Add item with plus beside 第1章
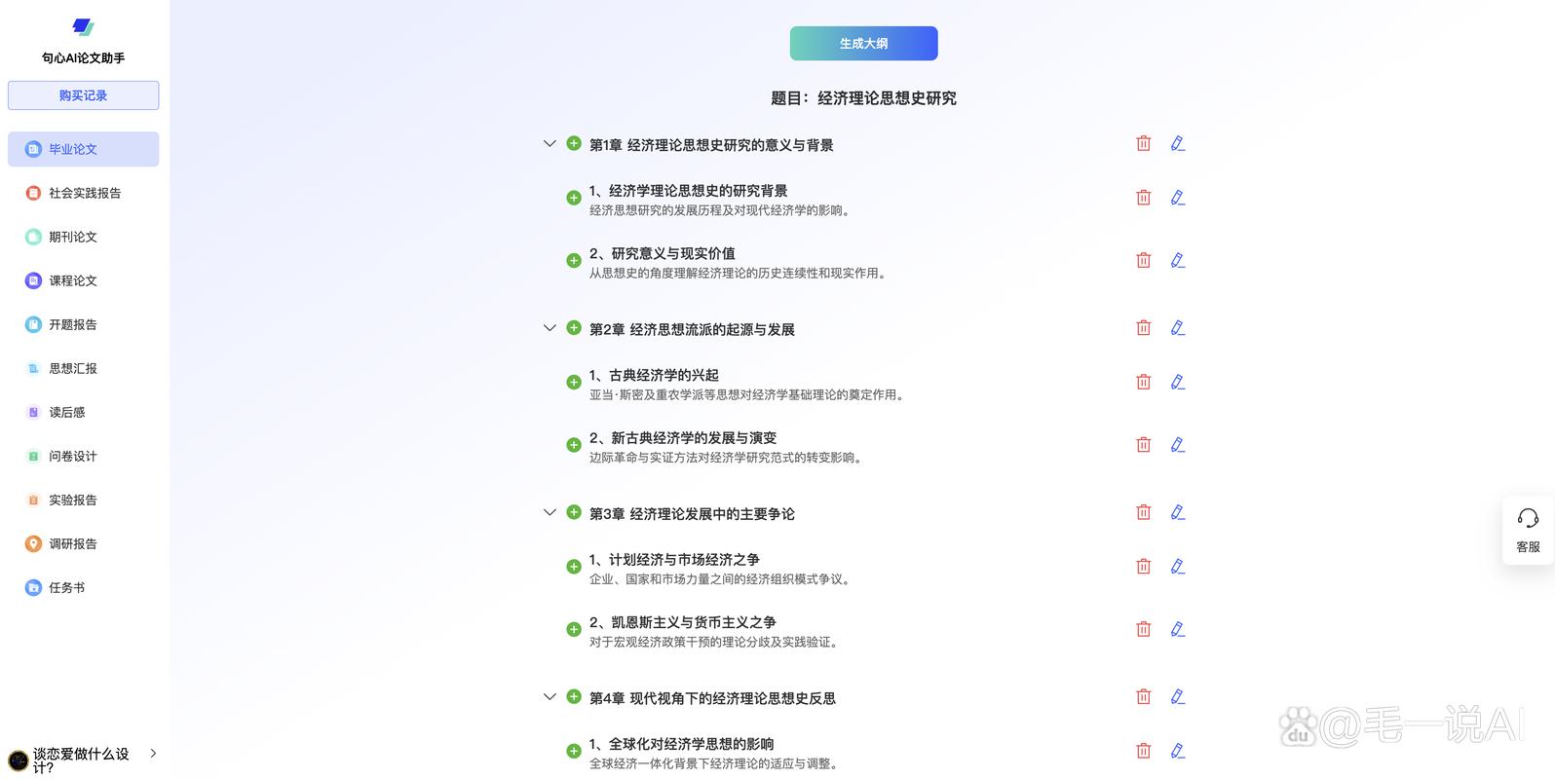The image size is (1555, 779). 574,143
